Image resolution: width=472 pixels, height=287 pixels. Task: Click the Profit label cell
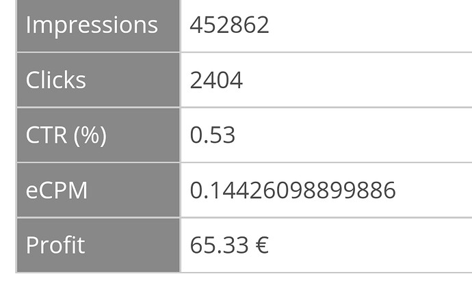(x=55, y=245)
